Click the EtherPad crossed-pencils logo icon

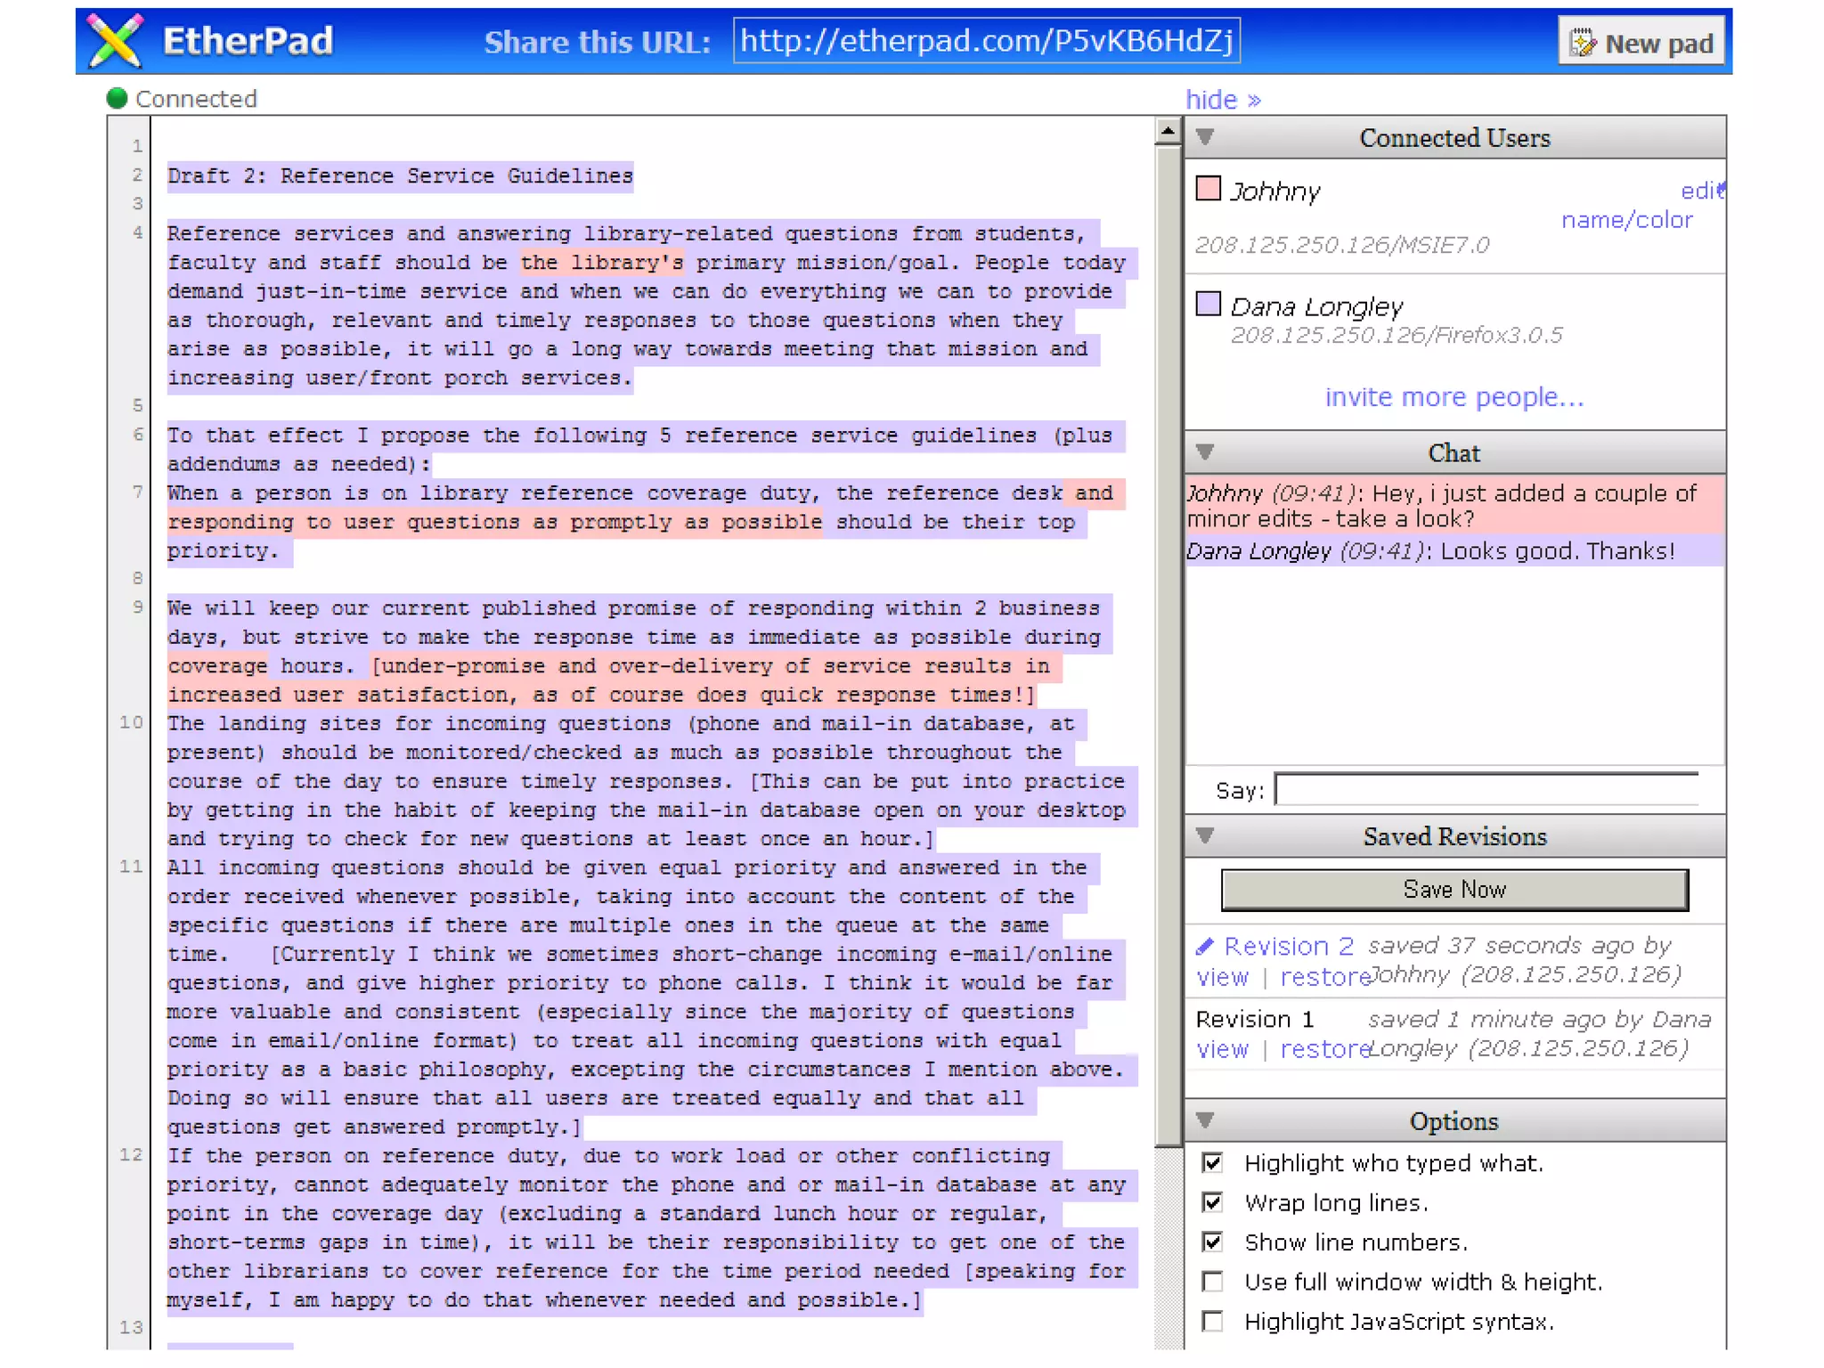117,40
